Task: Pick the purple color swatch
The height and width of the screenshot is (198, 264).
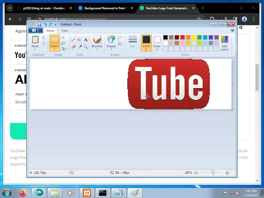Action: click(x=217, y=37)
